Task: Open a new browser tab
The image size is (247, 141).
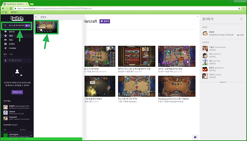Action: (x=32, y=4)
